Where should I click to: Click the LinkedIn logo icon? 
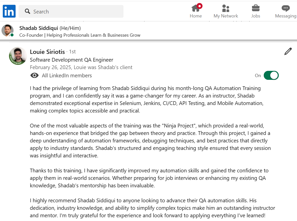coord(9,11)
